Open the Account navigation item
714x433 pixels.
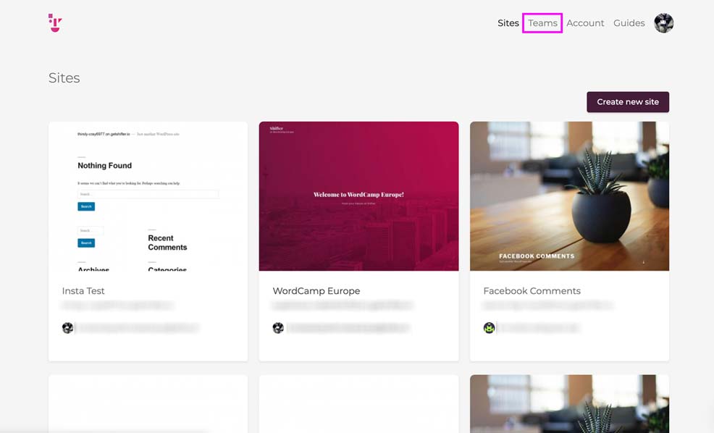pyautogui.click(x=585, y=22)
